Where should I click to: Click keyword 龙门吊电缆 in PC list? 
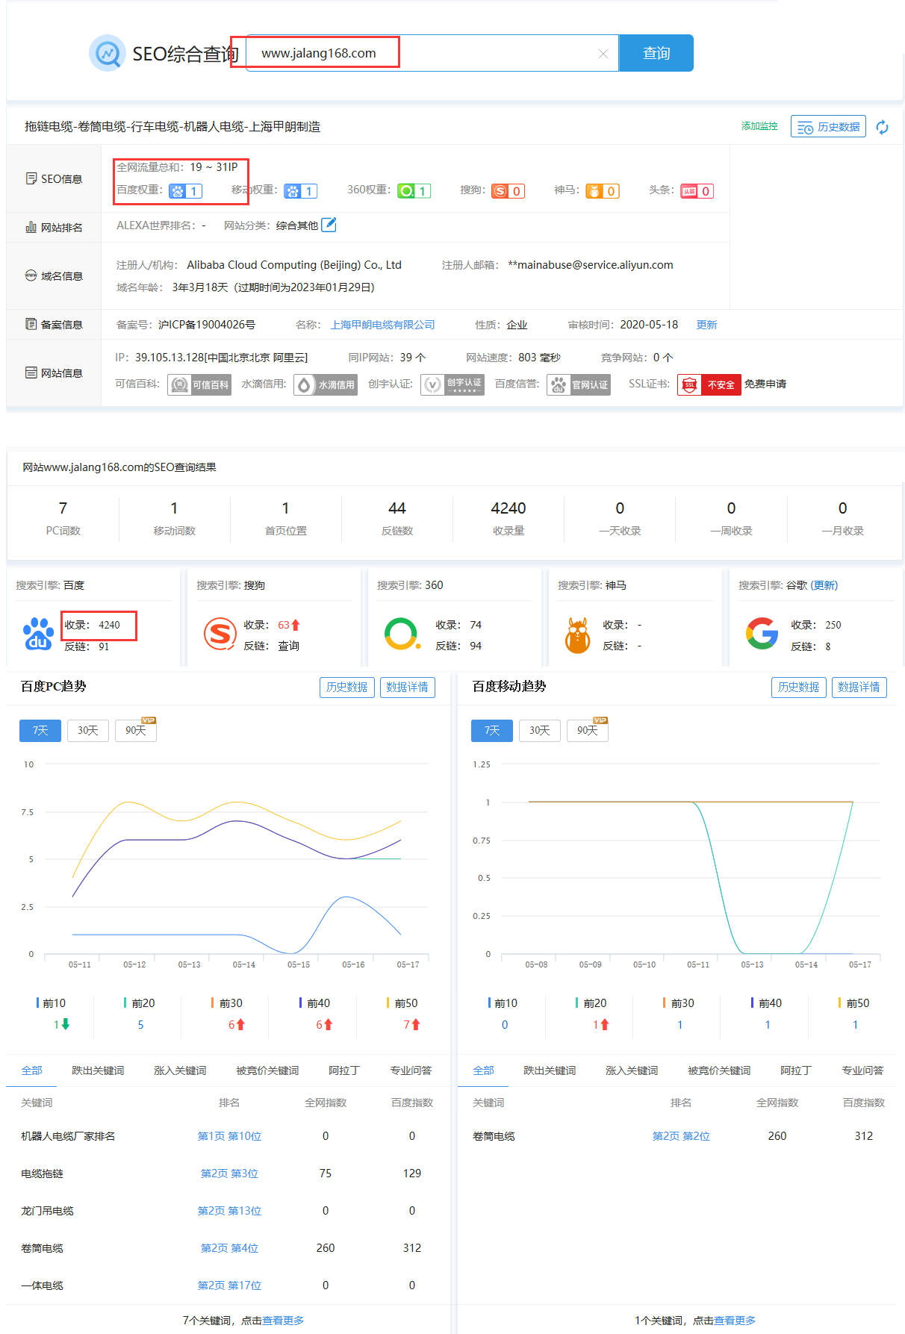point(47,1211)
